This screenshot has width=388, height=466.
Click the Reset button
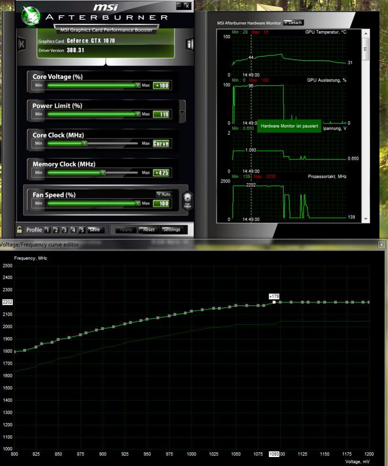click(149, 229)
